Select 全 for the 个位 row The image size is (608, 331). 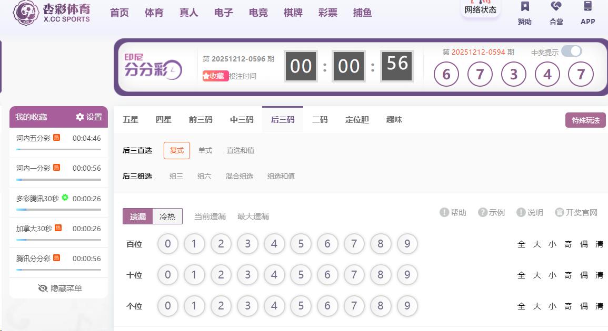pyautogui.click(x=521, y=306)
